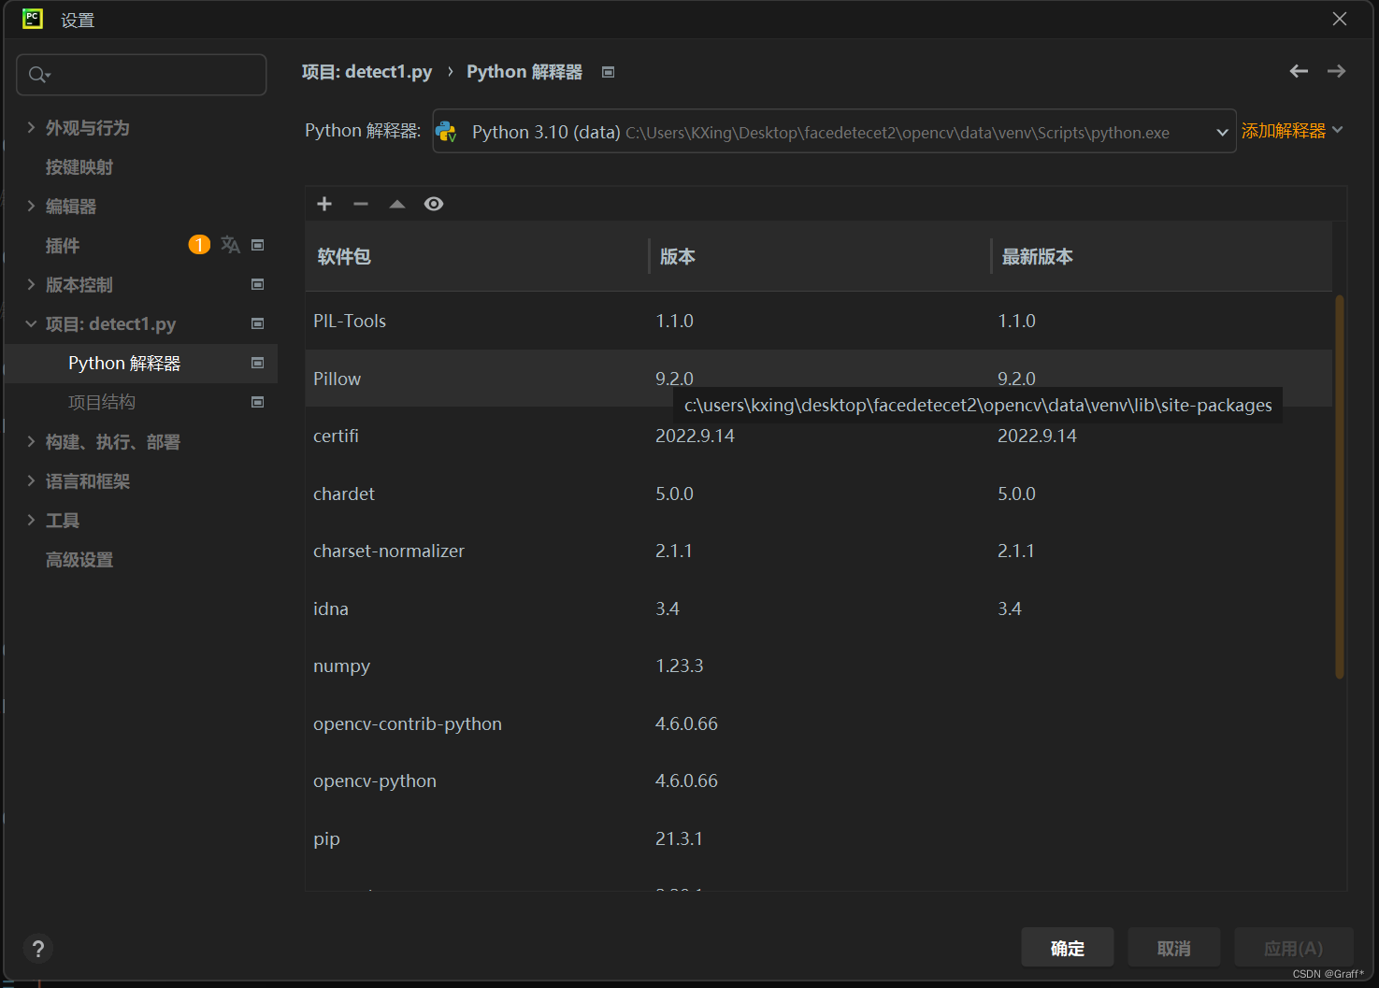Install a new package using the plus icon
This screenshot has height=988, width=1379.
(x=324, y=204)
